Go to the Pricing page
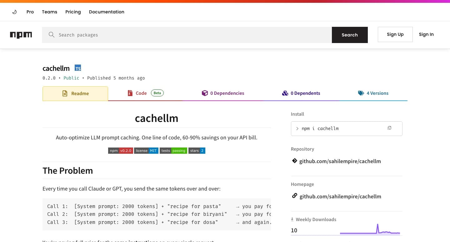Image resolution: width=450 pixels, height=242 pixels. 73,12
